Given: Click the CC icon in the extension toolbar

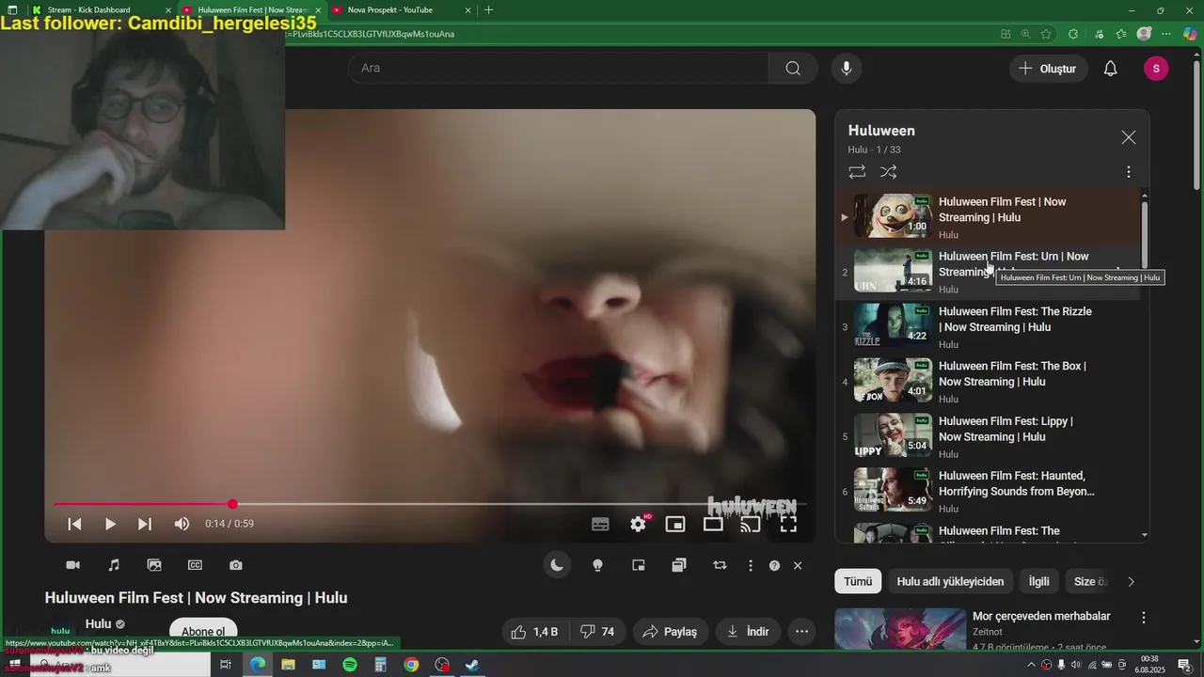Looking at the screenshot, I should pyautogui.click(x=195, y=565).
